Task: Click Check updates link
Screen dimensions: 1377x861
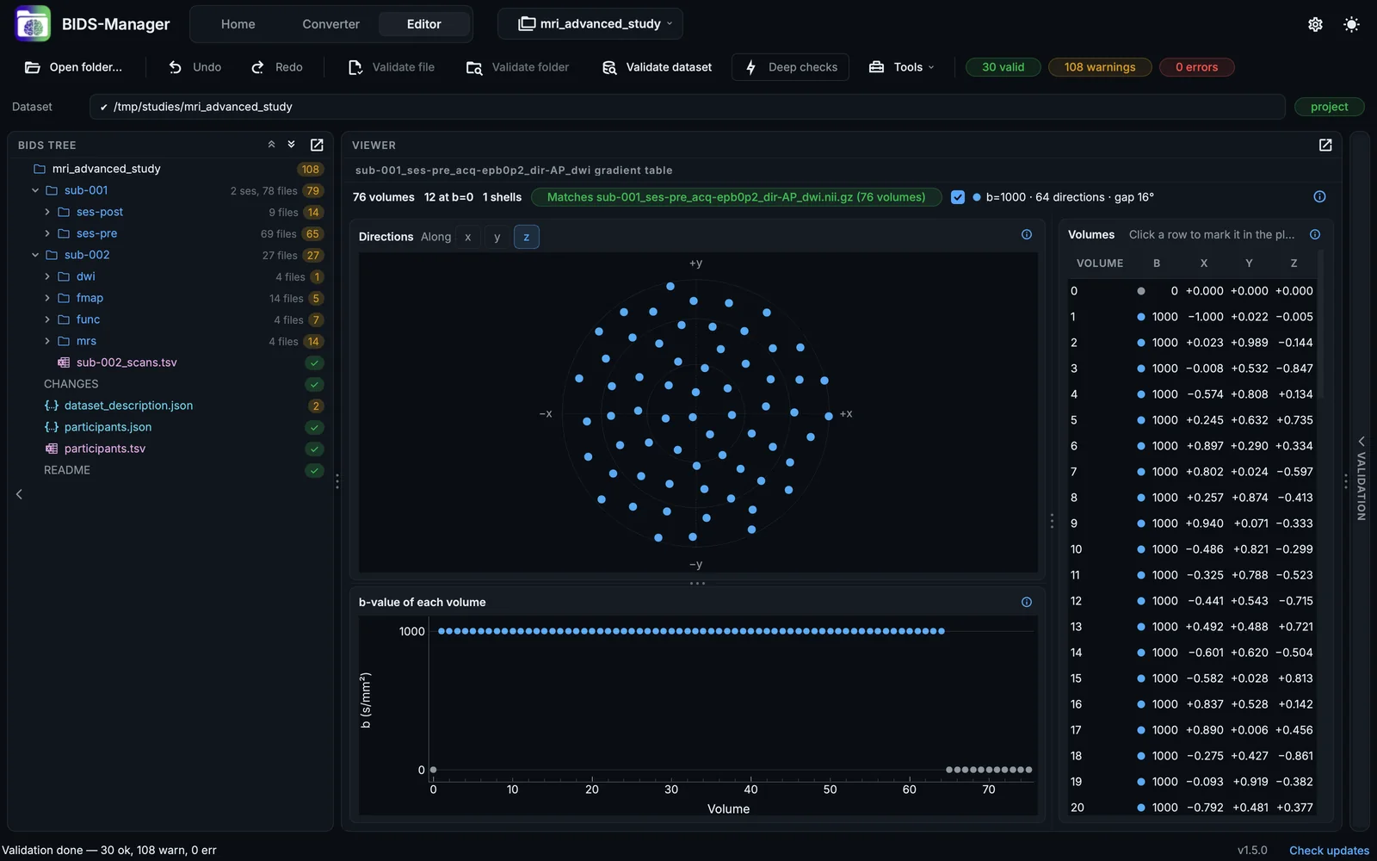Action: (1329, 851)
